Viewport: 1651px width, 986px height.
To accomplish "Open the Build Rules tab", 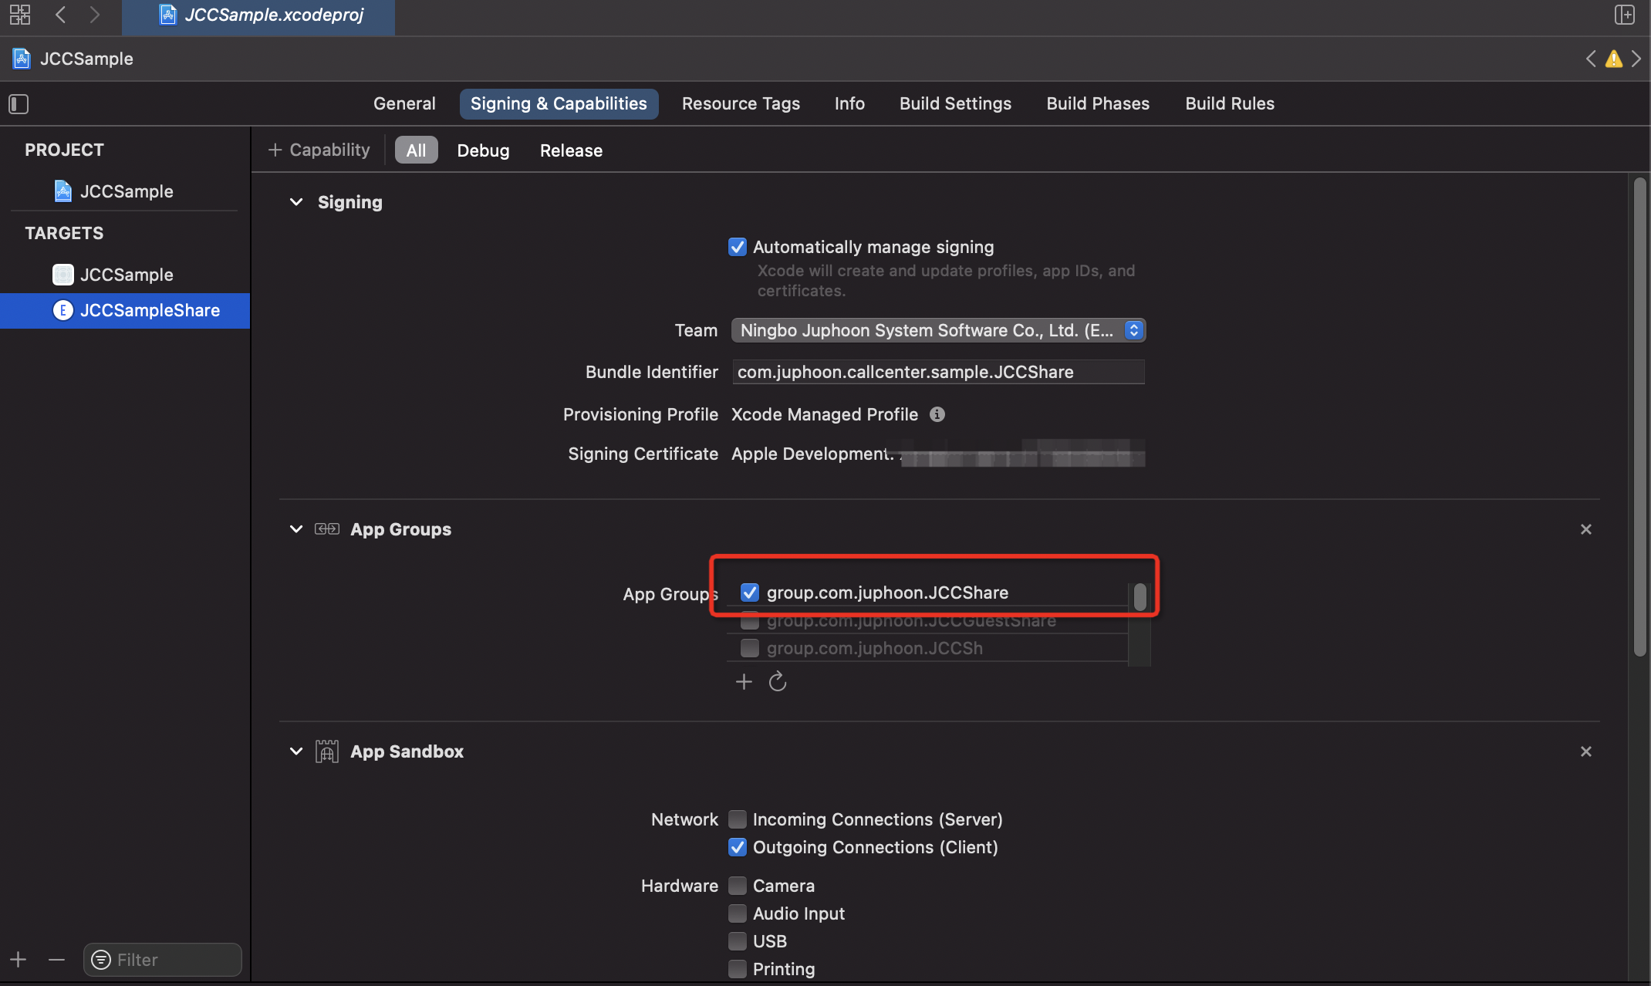I will point(1230,103).
